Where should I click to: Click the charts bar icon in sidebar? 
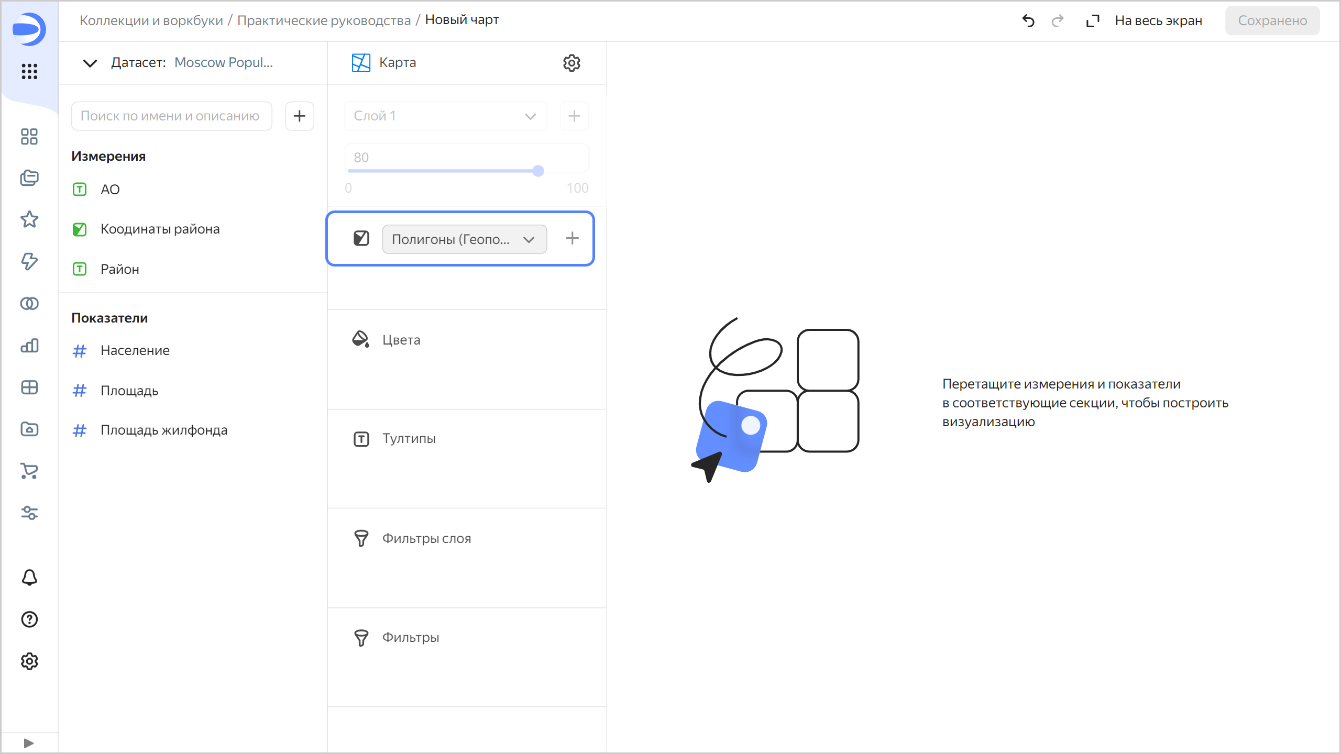click(29, 346)
